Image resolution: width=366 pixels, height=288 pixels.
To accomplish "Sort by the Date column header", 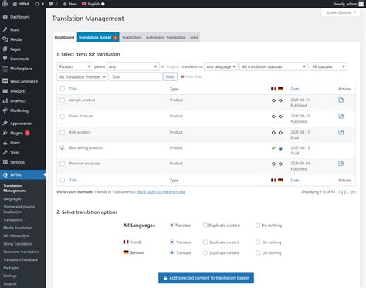I will point(295,89).
